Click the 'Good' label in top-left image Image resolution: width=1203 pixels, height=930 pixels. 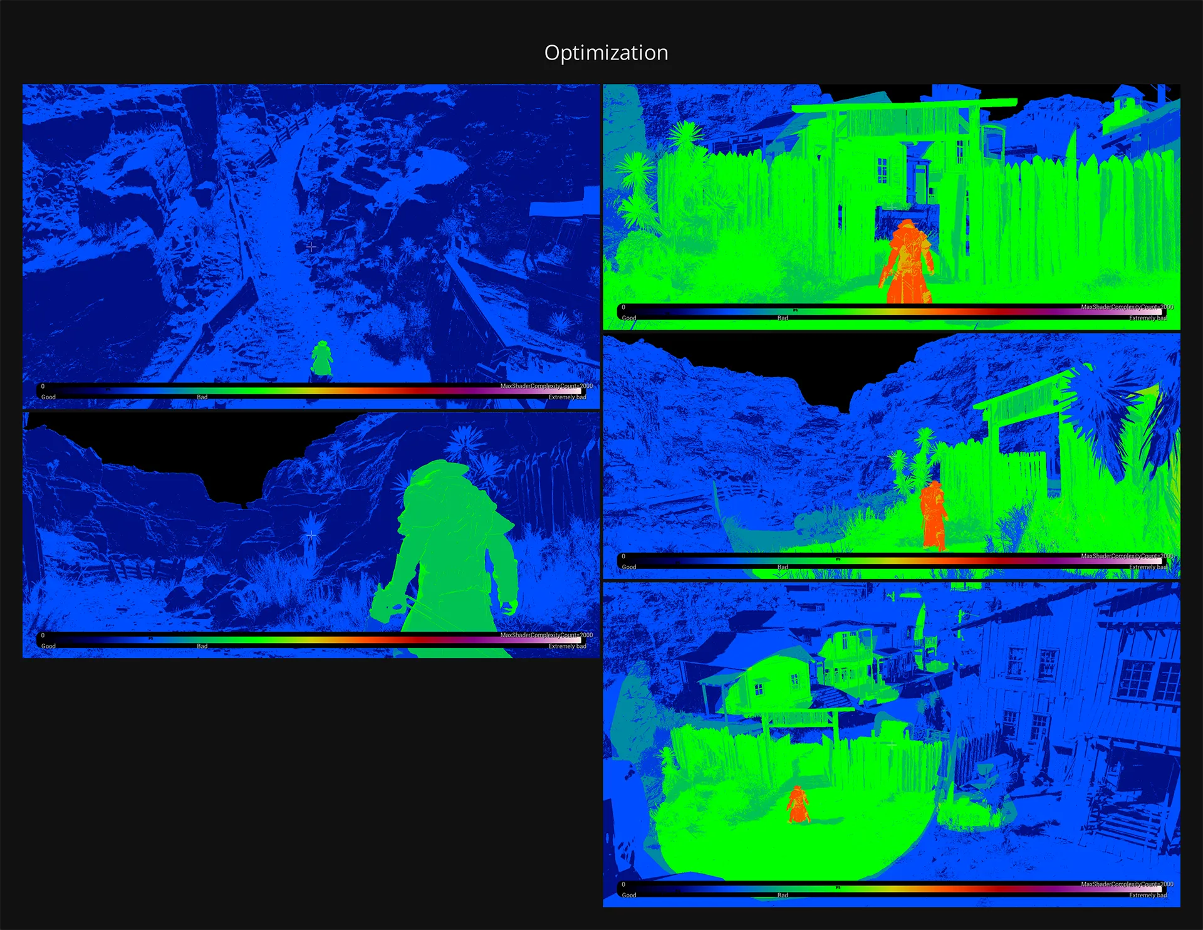48,397
